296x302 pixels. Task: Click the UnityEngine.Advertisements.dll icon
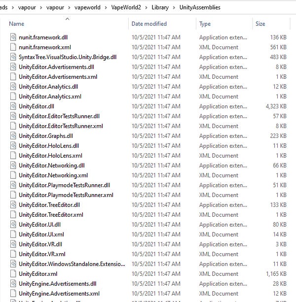(13, 283)
